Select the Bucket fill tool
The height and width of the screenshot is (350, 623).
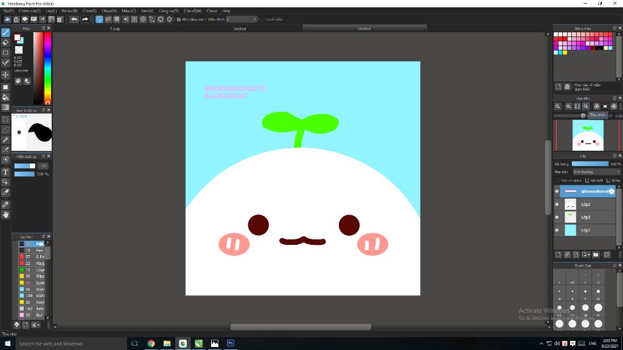5,97
